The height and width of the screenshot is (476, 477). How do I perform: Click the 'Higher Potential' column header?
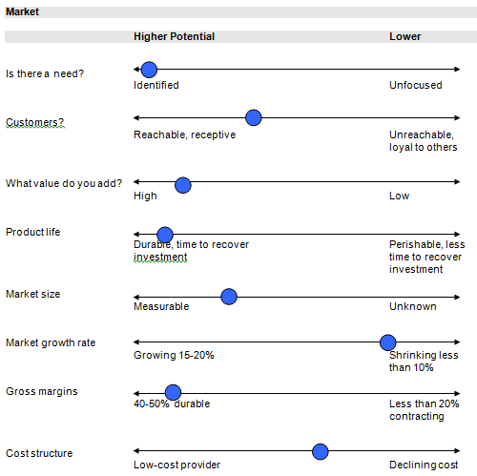coord(174,36)
